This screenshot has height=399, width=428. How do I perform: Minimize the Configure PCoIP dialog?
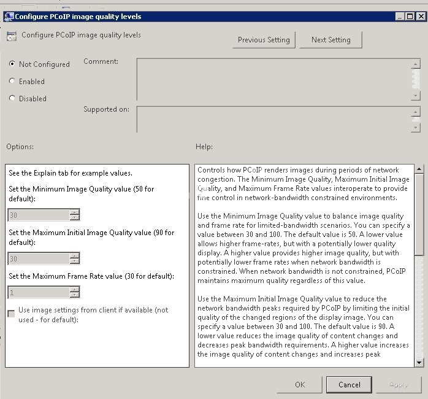coord(400,17)
